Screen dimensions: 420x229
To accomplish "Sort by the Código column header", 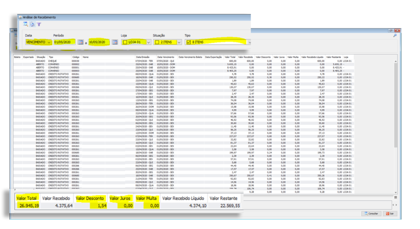I will 76,57.
